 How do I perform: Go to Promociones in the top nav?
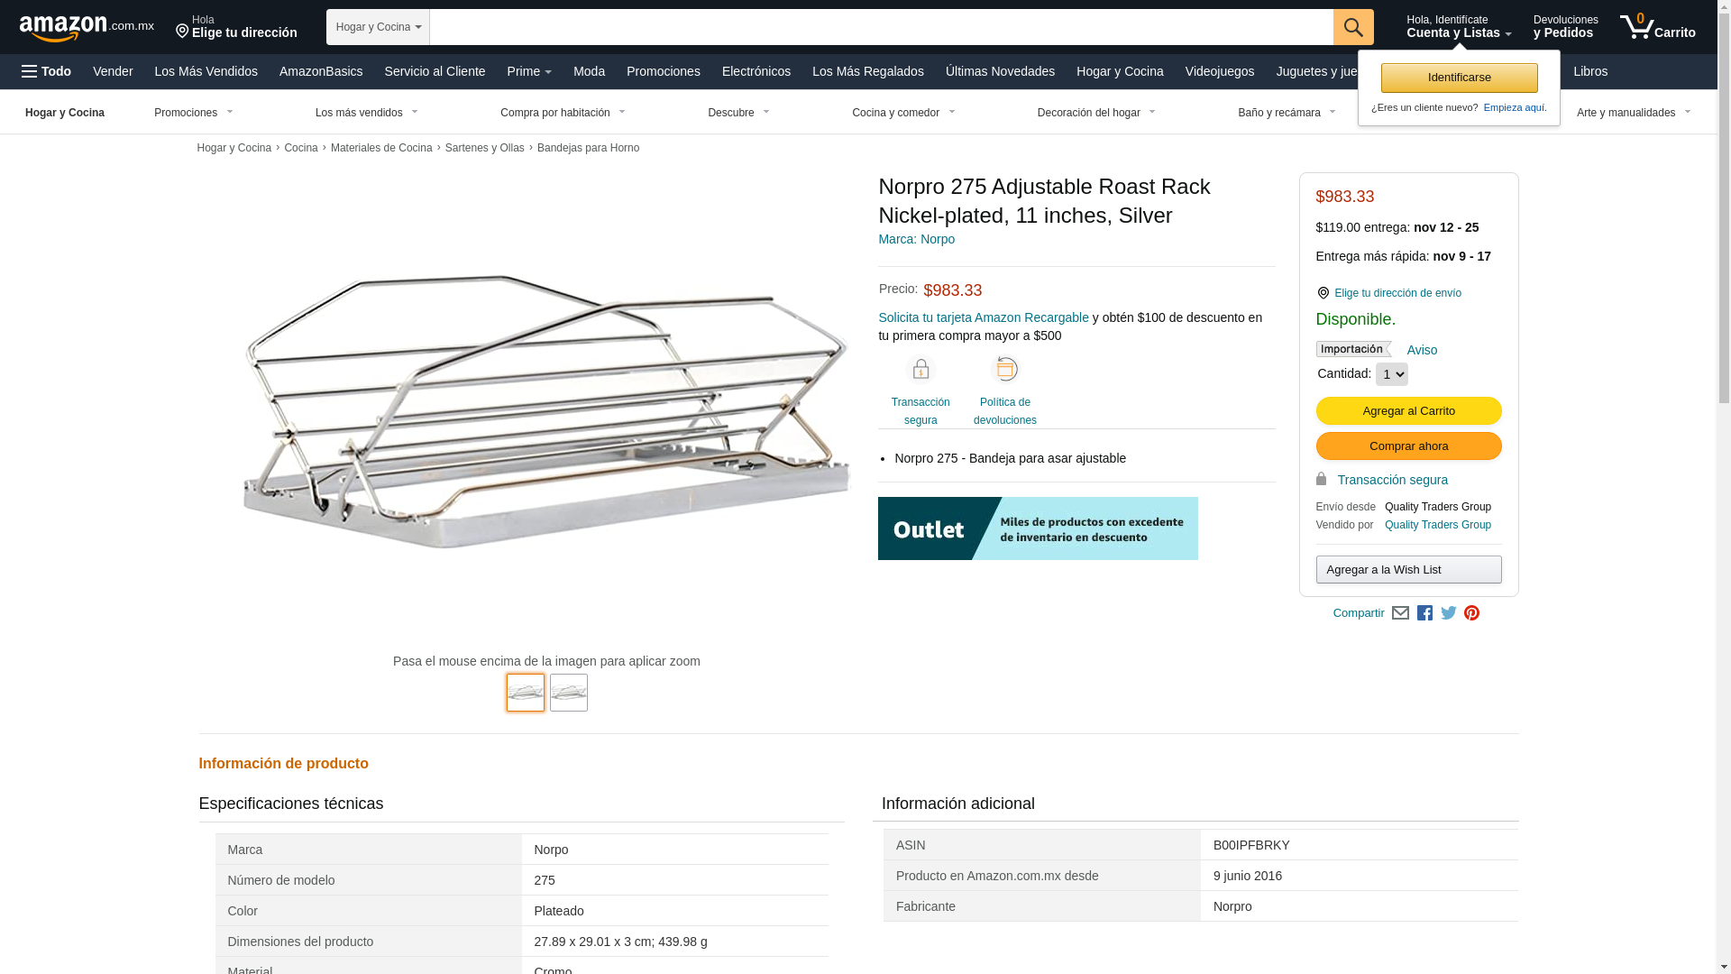click(x=663, y=71)
